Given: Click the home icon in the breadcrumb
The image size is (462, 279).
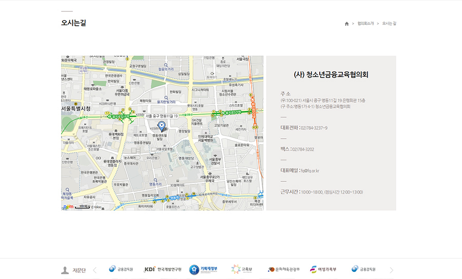Looking at the screenshot, I should click(x=346, y=24).
